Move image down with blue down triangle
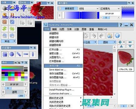The height and width of the screenshot is (109, 136). coord(130,46)
